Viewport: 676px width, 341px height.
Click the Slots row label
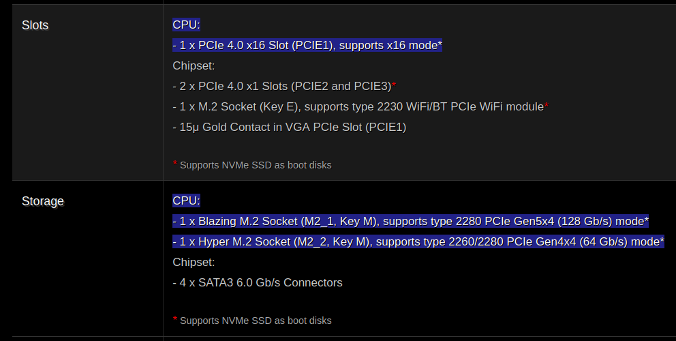click(35, 25)
